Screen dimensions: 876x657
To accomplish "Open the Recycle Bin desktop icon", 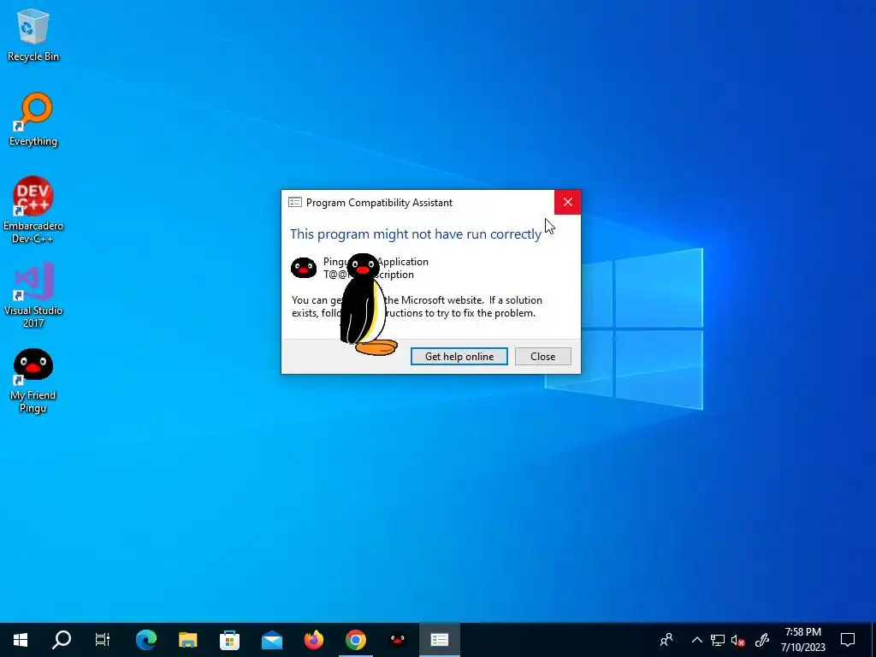I will (33, 35).
